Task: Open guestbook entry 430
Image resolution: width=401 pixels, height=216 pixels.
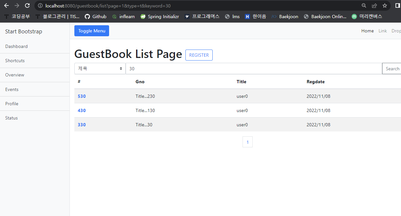Action: (82, 110)
